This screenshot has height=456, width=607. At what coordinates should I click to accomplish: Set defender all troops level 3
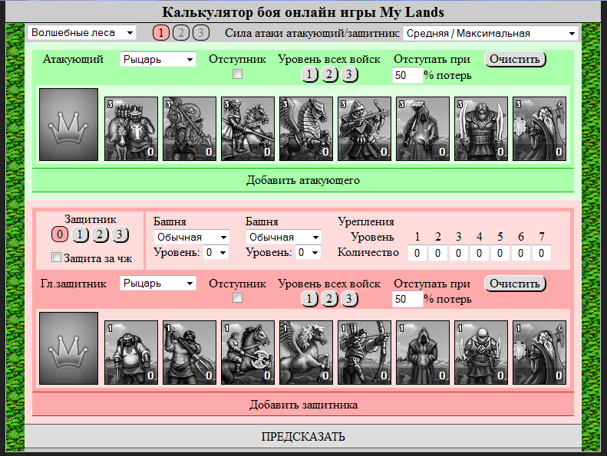pyautogui.click(x=349, y=299)
